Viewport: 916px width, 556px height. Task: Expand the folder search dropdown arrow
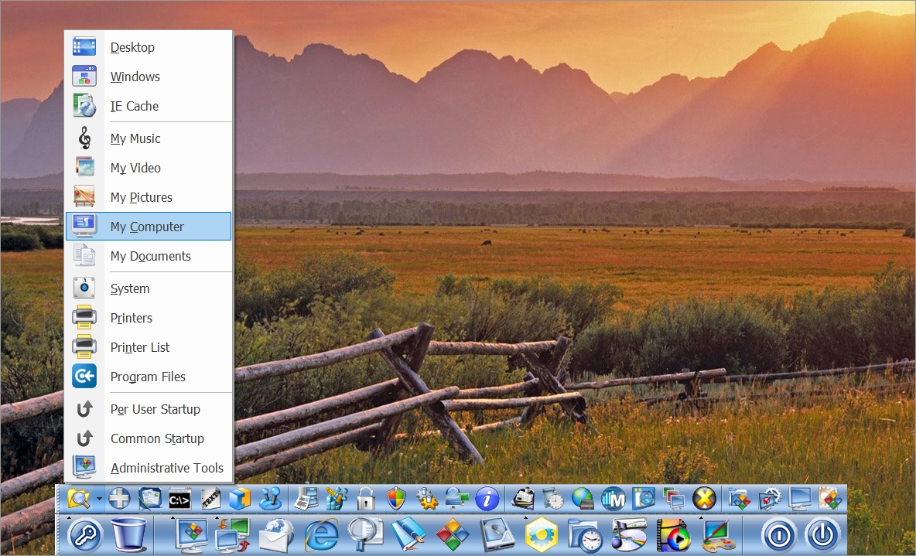pos(99,499)
